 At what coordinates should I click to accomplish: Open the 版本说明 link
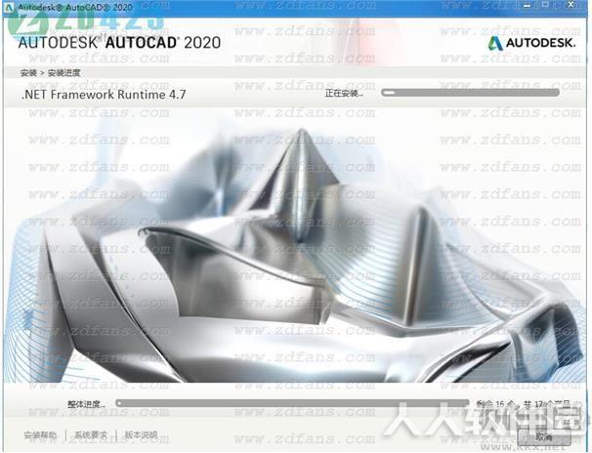tap(141, 434)
